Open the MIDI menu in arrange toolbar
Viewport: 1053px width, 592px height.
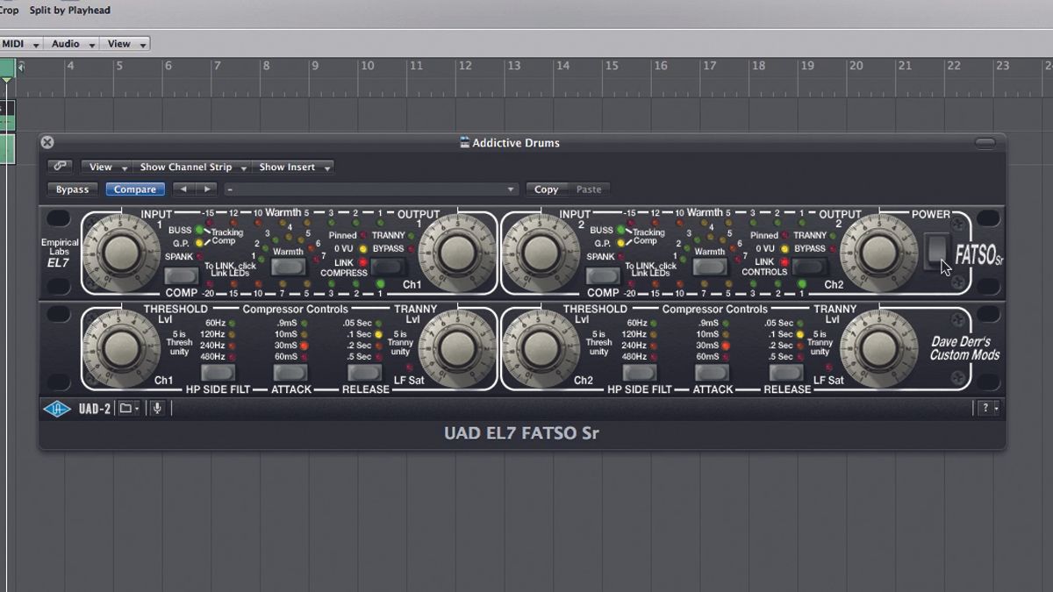(x=19, y=44)
